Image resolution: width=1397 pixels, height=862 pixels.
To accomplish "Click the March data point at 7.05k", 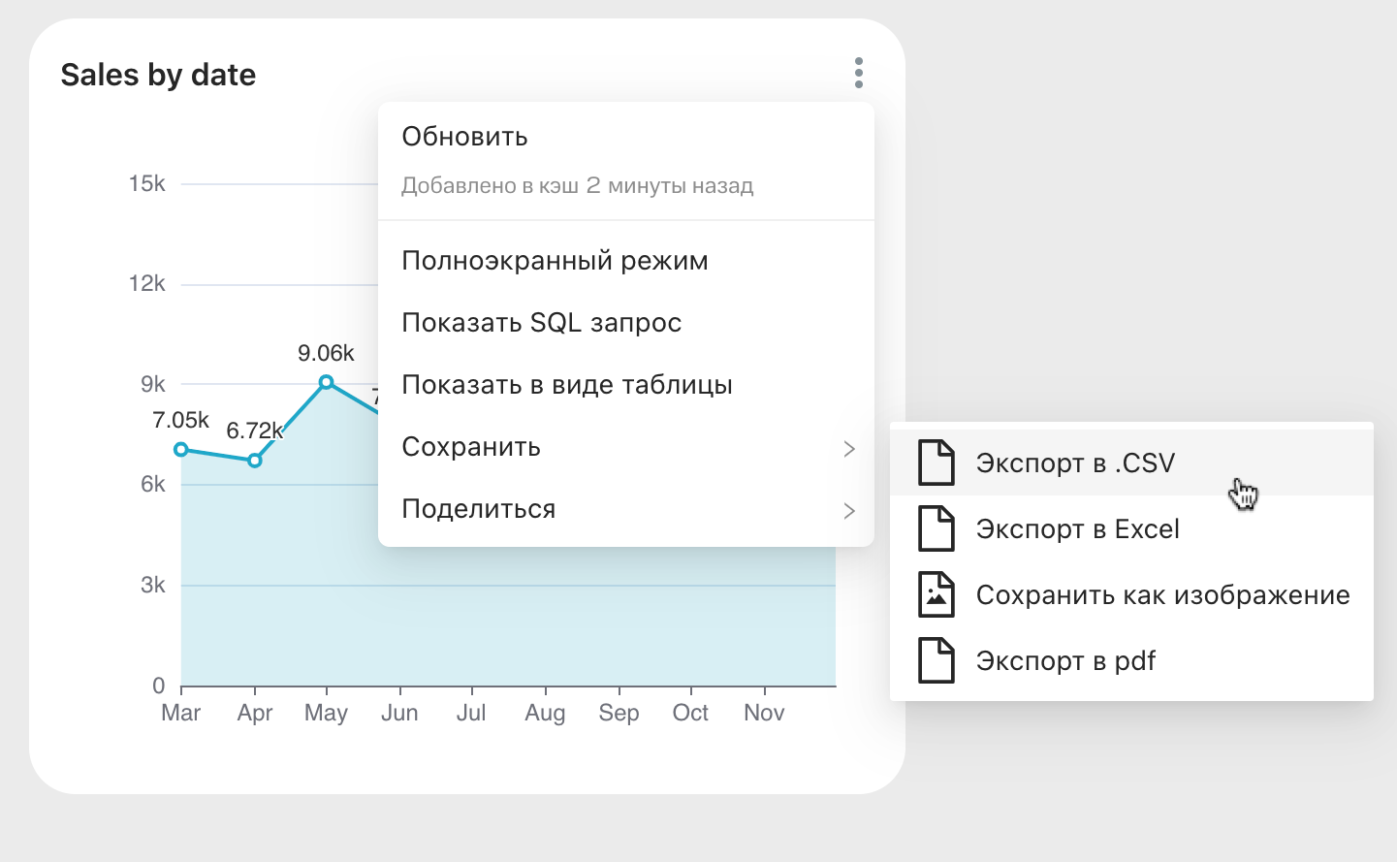I will point(181,449).
